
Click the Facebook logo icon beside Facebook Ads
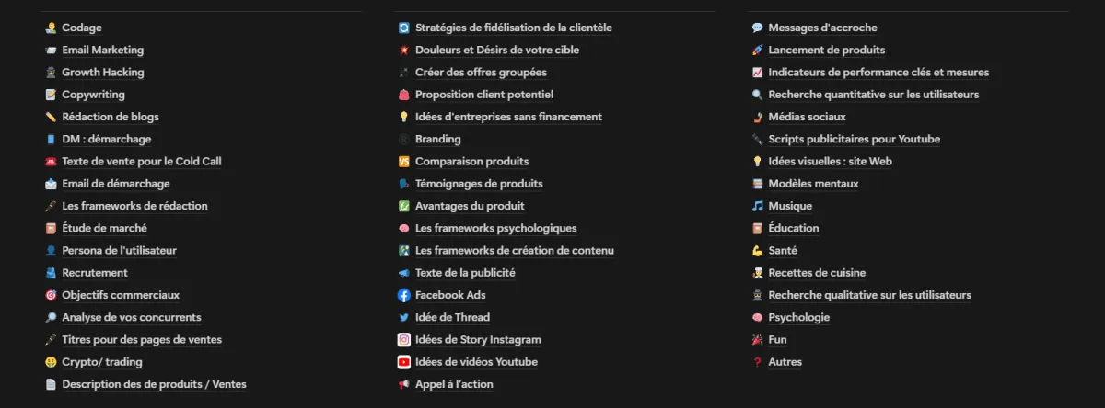(403, 295)
